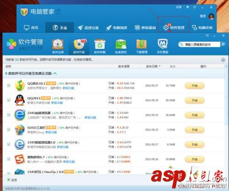The width and height of the screenshot is (229, 191).
Task: Open 电脑诊所 in 电脑管家 window
Action: [x=202, y=27]
